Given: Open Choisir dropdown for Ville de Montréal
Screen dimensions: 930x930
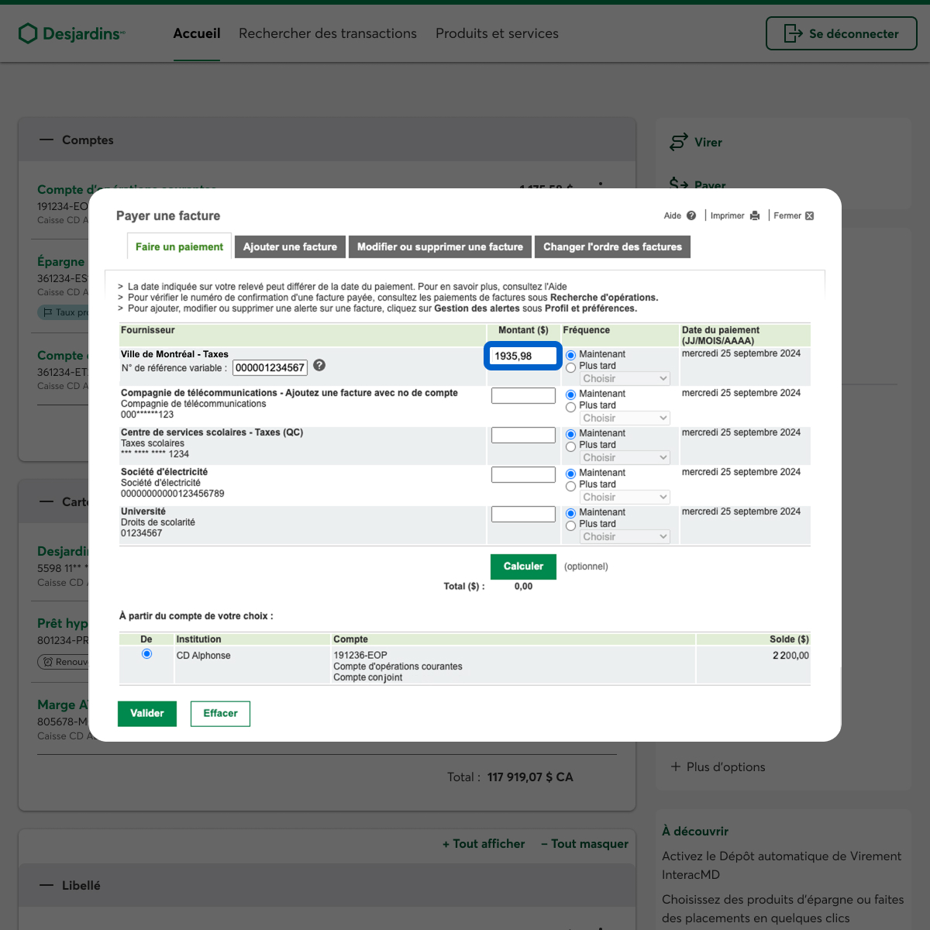Looking at the screenshot, I should [625, 379].
